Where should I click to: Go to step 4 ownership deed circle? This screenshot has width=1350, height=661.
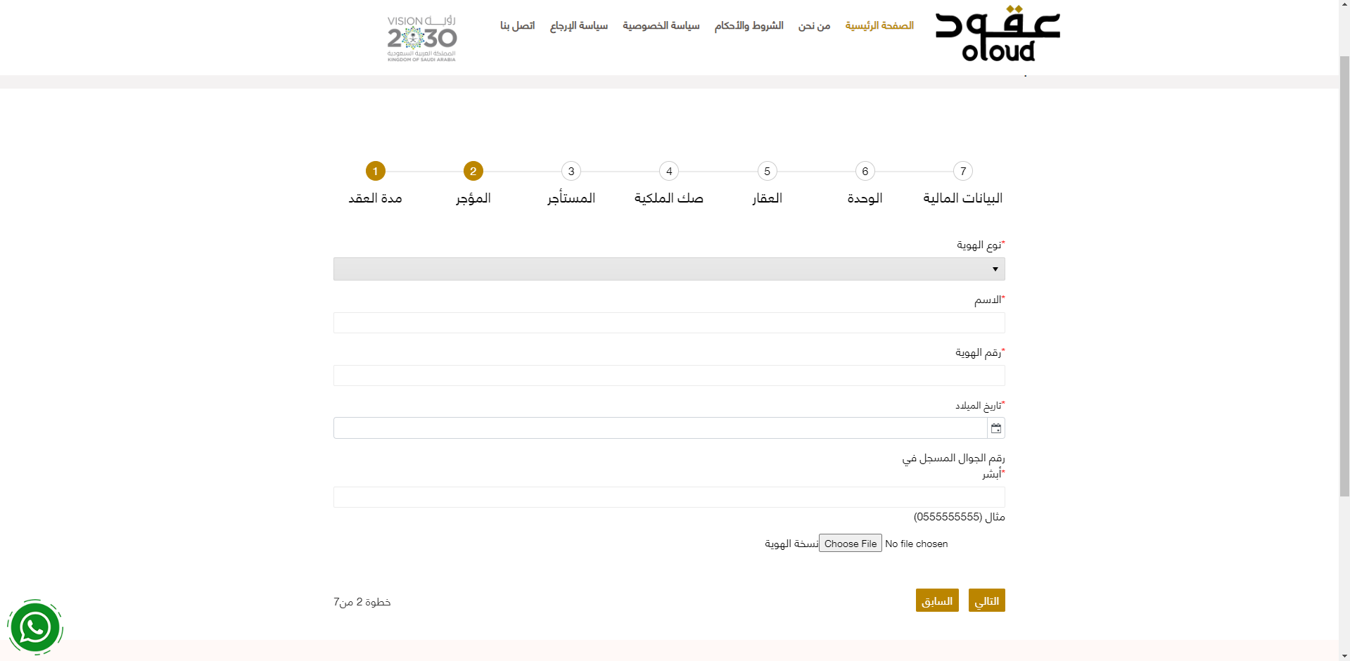pos(669,171)
